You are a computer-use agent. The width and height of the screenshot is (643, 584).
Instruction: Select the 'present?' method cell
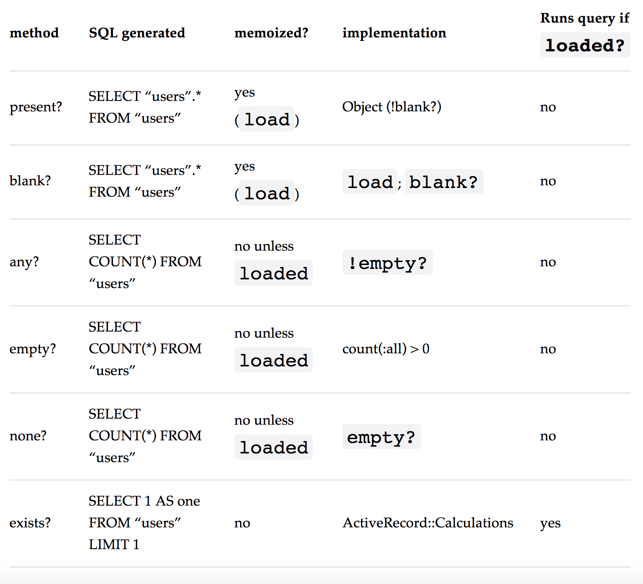click(x=36, y=107)
